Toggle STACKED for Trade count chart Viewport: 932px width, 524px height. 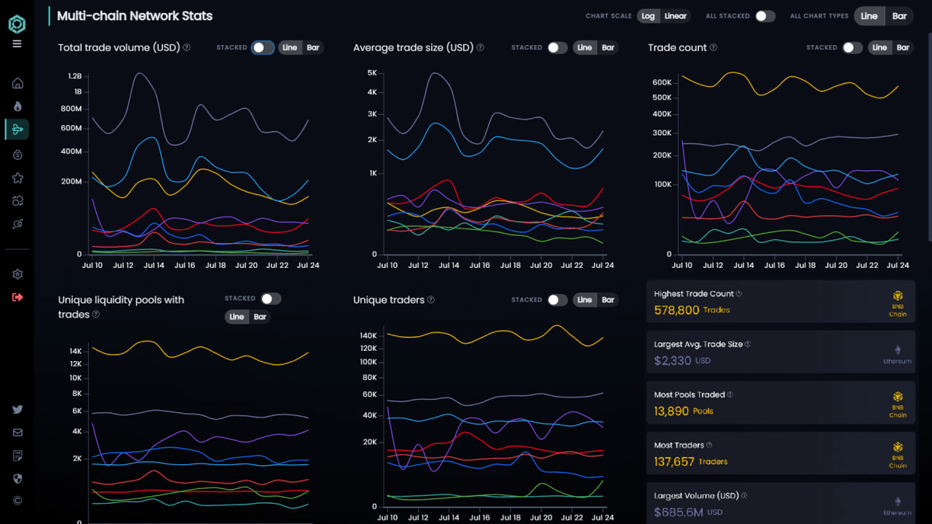click(x=852, y=47)
